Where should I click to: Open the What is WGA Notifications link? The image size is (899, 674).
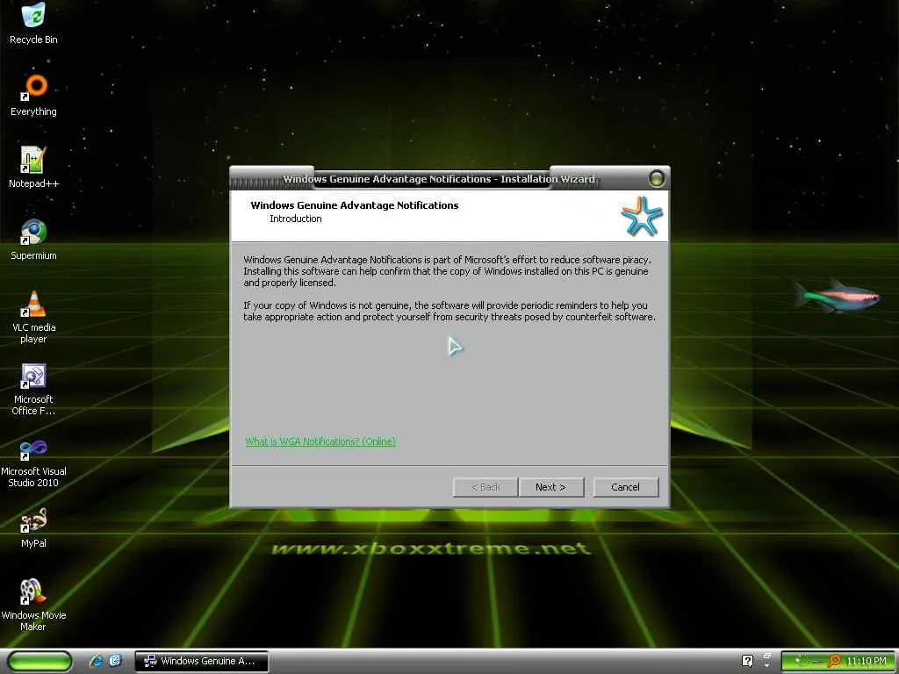320,441
